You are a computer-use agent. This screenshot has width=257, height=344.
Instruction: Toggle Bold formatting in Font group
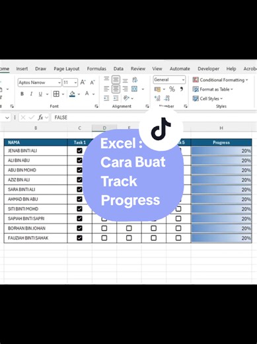pos(22,94)
